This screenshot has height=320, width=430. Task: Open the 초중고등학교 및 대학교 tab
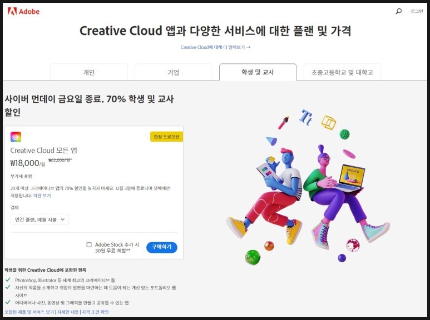click(342, 72)
